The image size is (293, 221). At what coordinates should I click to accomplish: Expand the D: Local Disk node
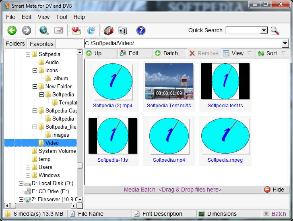click(21, 183)
